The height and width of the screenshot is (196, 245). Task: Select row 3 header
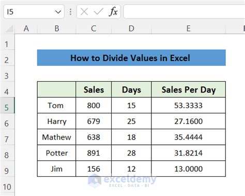coord(7,74)
